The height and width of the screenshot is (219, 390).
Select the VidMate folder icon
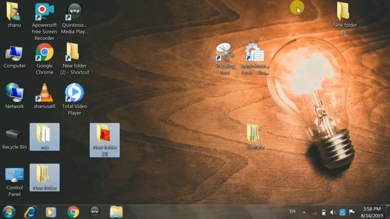254,137
